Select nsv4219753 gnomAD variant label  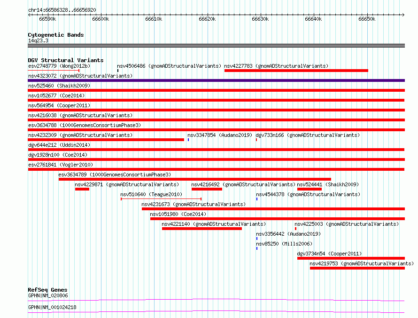pyautogui.click(x=362, y=263)
